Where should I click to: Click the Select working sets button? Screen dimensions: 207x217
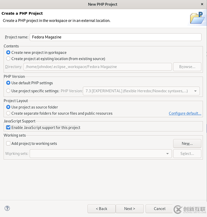pyautogui.click(x=187, y=154)
